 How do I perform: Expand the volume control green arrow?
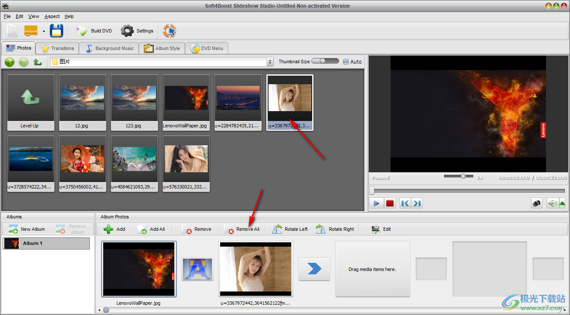pyautogui.click(x=562, y=203)
